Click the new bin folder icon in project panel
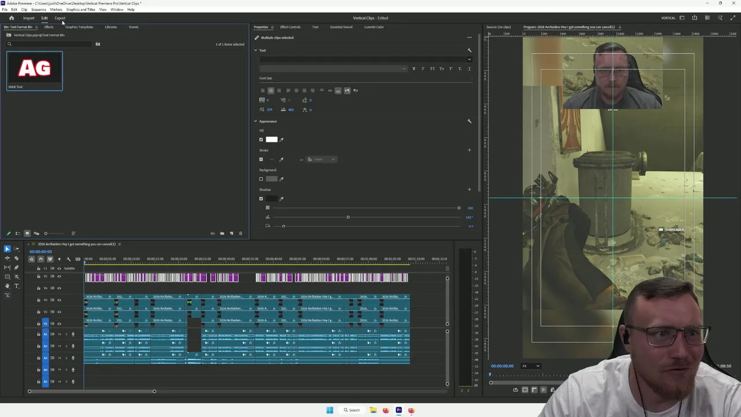Image resolution: width=741 pixels, height=417 pixels. click(222, 233)
